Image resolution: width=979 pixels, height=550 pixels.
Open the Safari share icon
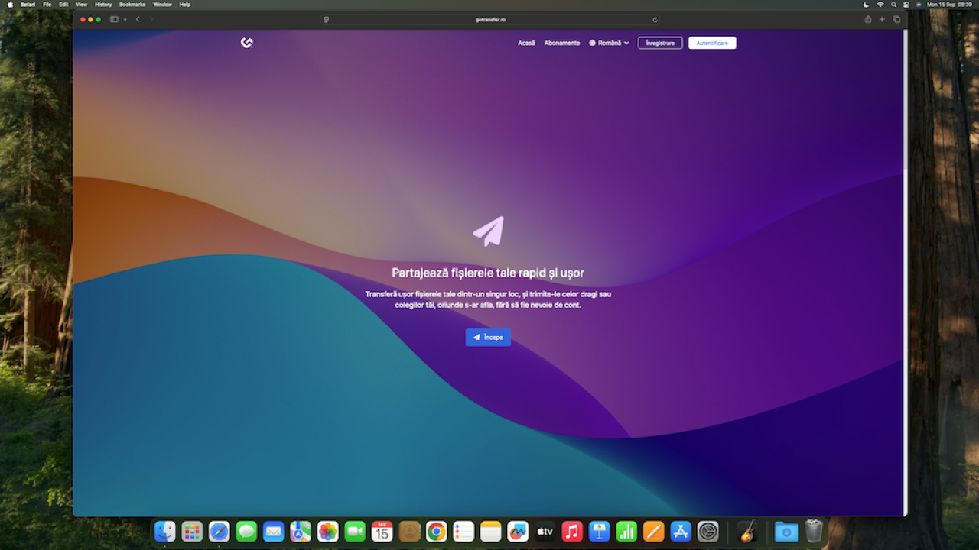[868, 19]
